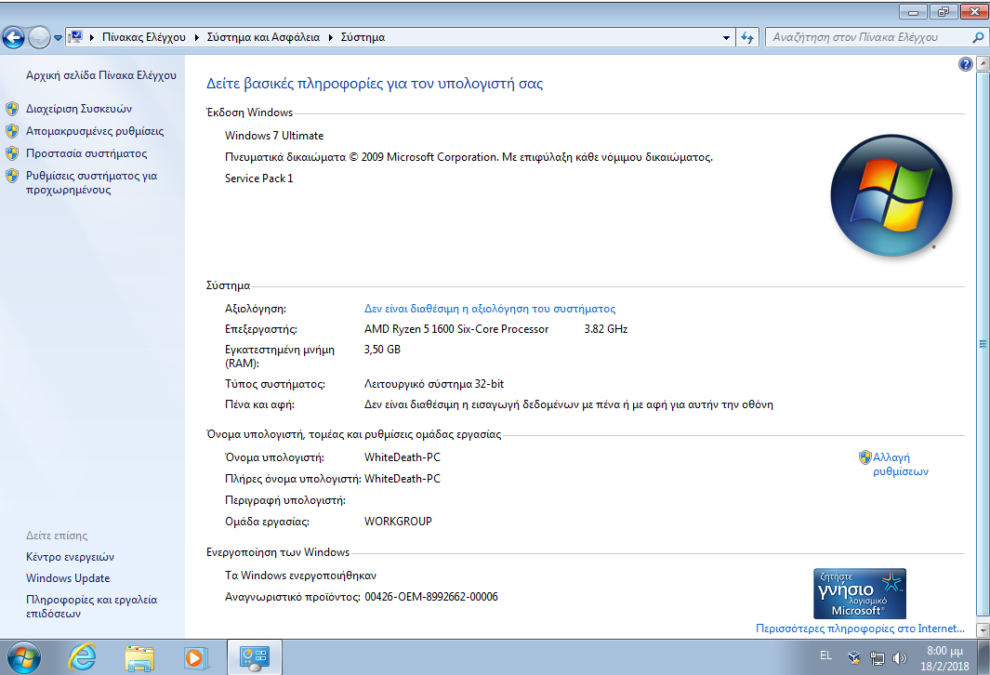Expand the arrow before Πίνακας Ελέγχου

coord(92,37)
